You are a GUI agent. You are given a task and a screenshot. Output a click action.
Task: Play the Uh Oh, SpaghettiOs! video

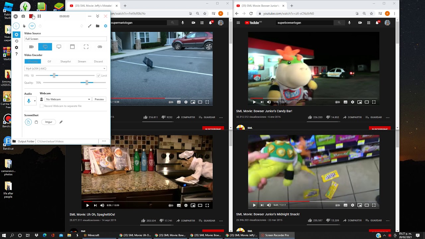point(88,205)
